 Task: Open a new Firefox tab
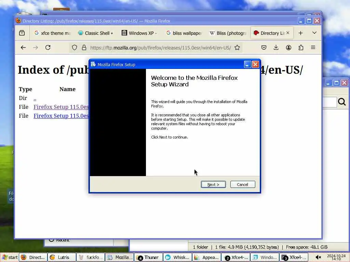(301, 33)
